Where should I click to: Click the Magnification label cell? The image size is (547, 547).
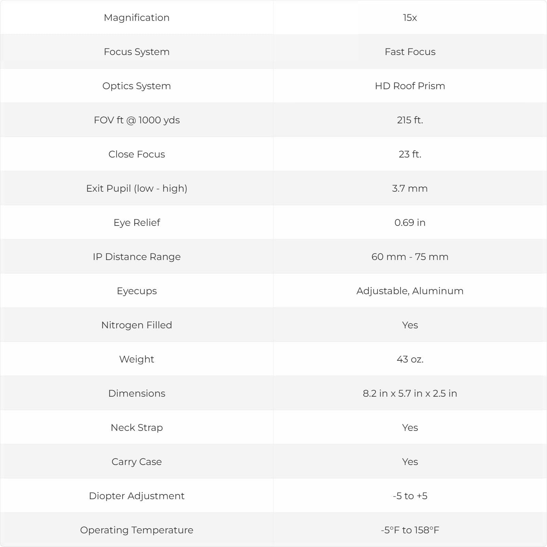pos(137,17)
